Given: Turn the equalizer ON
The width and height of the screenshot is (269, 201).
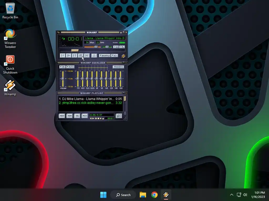Looking at the screenshot, I should pos(63,67).
